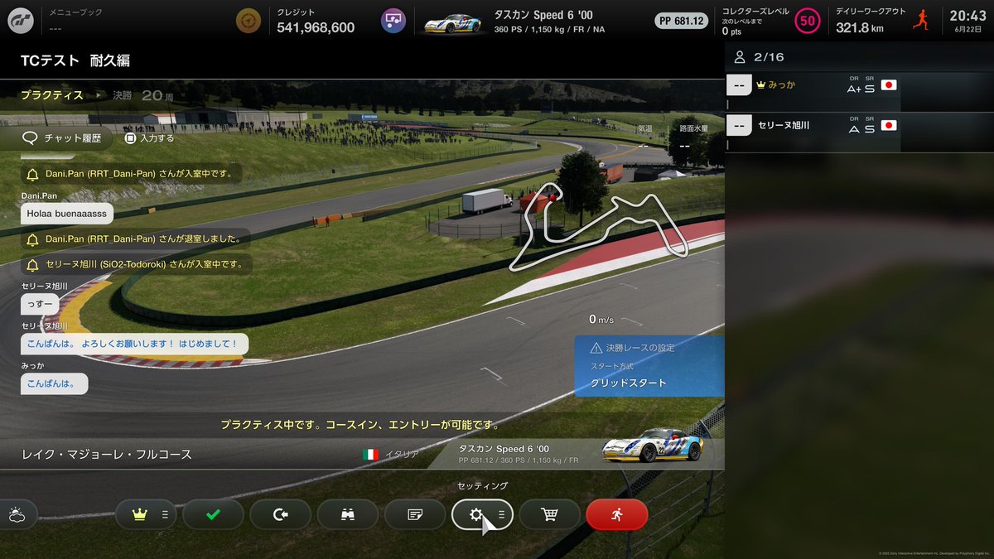The image size is (994, 559).
Task: Click the Italian flag beside イタリア
Action: [x=370, y=455]
